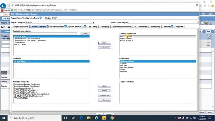Open Sticky Notes from the taskbar
The image size is (215, 121).
point(104,118)
